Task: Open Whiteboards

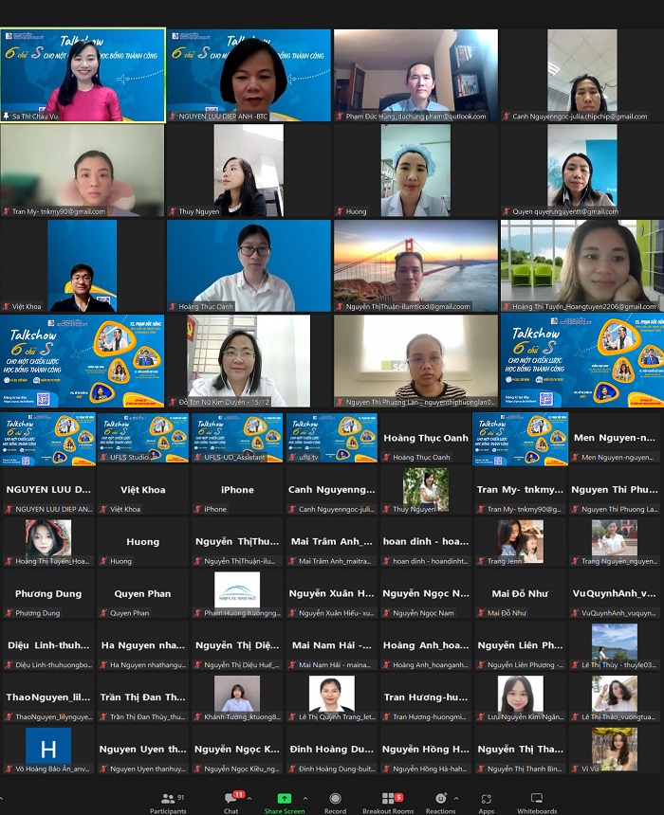Action: click(x=537, y=802)
